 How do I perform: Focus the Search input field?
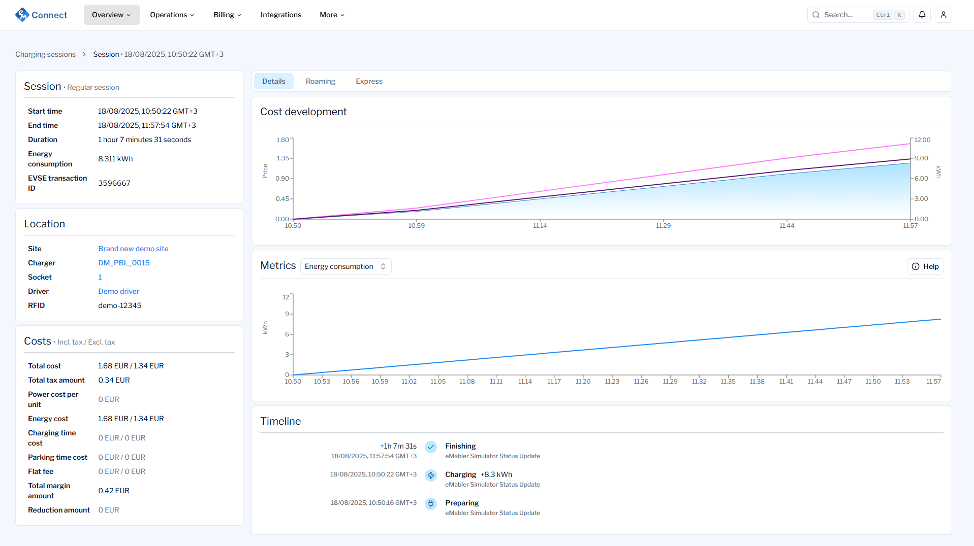pos(846,15)
